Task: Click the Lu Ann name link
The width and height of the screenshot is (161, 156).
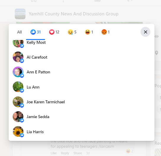Action: pyautogui.click(x=33, y=87)
